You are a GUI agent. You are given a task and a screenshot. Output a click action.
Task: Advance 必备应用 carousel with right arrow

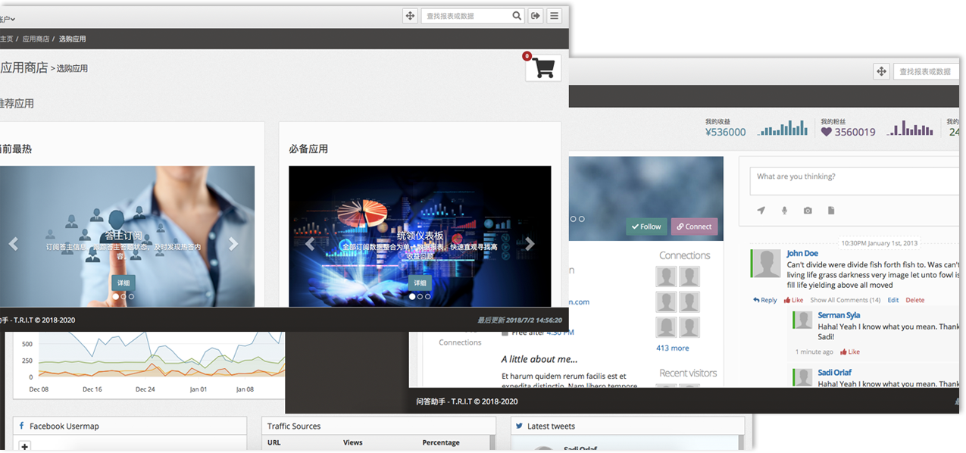click(530, 244)
